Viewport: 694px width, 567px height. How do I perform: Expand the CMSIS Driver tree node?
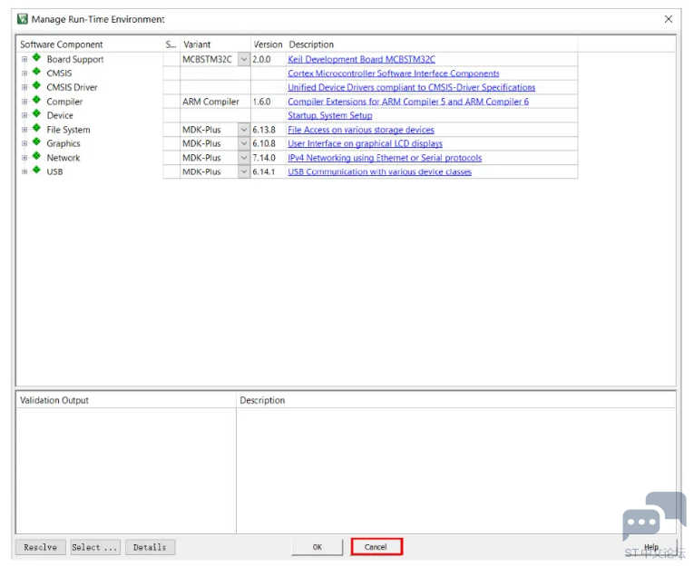click(x=24, y=88)
